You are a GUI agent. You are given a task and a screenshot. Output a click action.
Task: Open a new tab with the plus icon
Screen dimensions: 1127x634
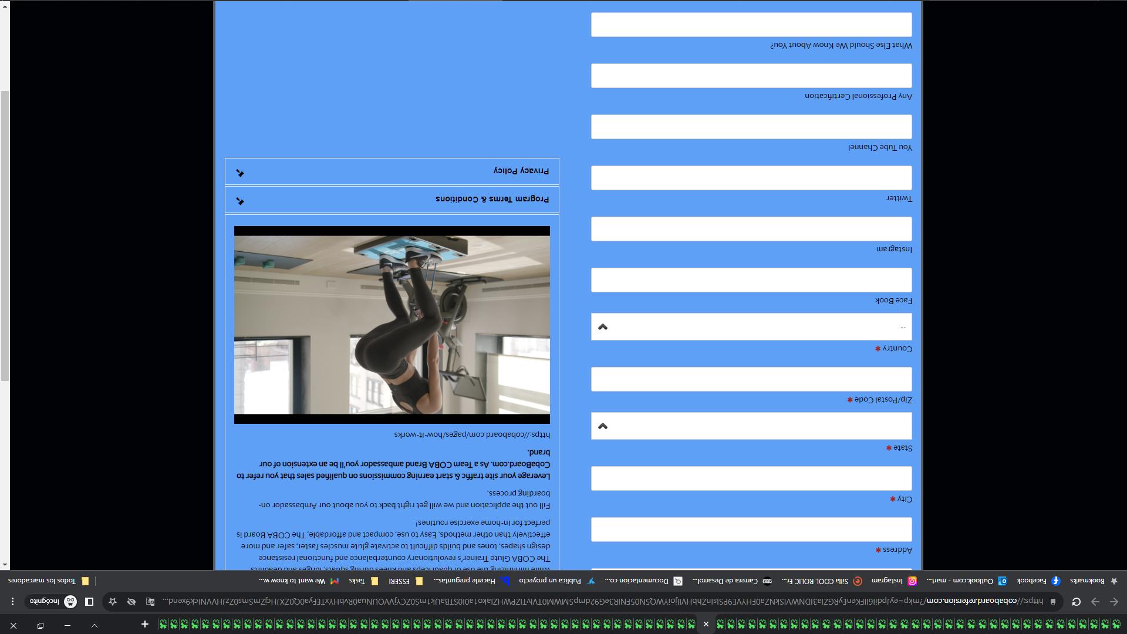(145, 625)
